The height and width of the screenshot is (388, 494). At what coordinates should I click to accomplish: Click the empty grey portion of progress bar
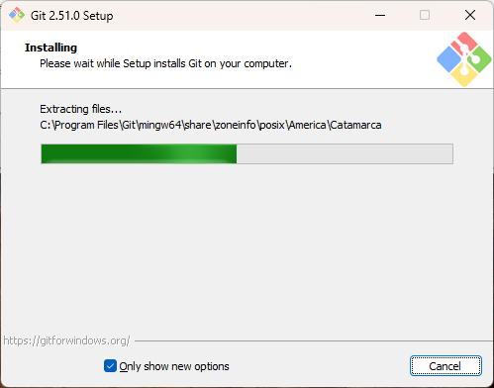pos(345,153)
